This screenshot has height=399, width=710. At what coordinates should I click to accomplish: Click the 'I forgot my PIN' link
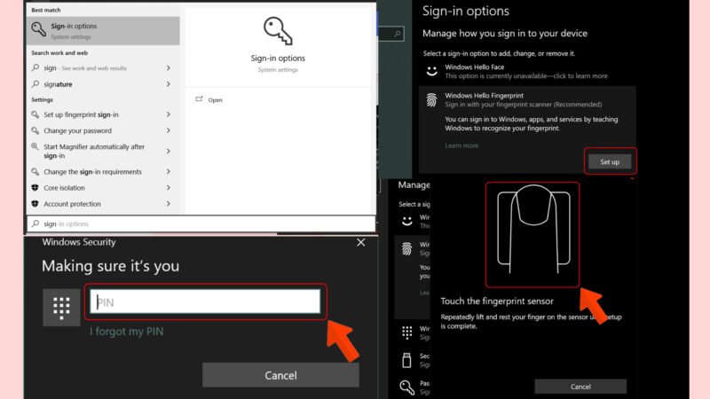coord(126,332)
